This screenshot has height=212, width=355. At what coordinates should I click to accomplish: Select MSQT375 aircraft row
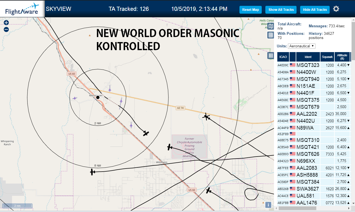point(314,100)
